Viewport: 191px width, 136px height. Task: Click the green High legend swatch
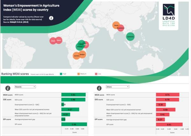[x=61, y=74]
